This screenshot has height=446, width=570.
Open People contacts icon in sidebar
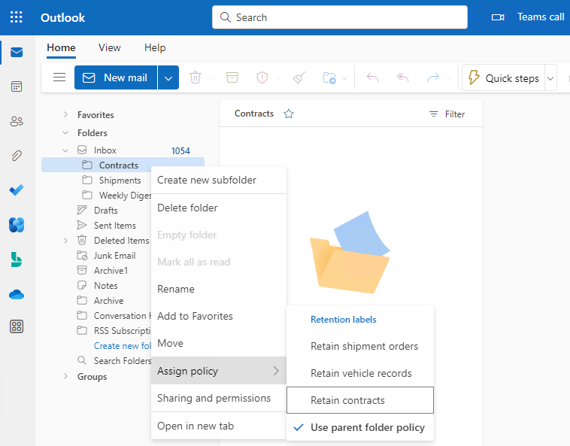pos(17,121)
